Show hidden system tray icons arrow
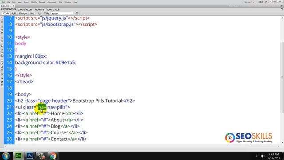The height and width of the screenshot is (160, 284). pyautogui.click(x=256, y=156)
